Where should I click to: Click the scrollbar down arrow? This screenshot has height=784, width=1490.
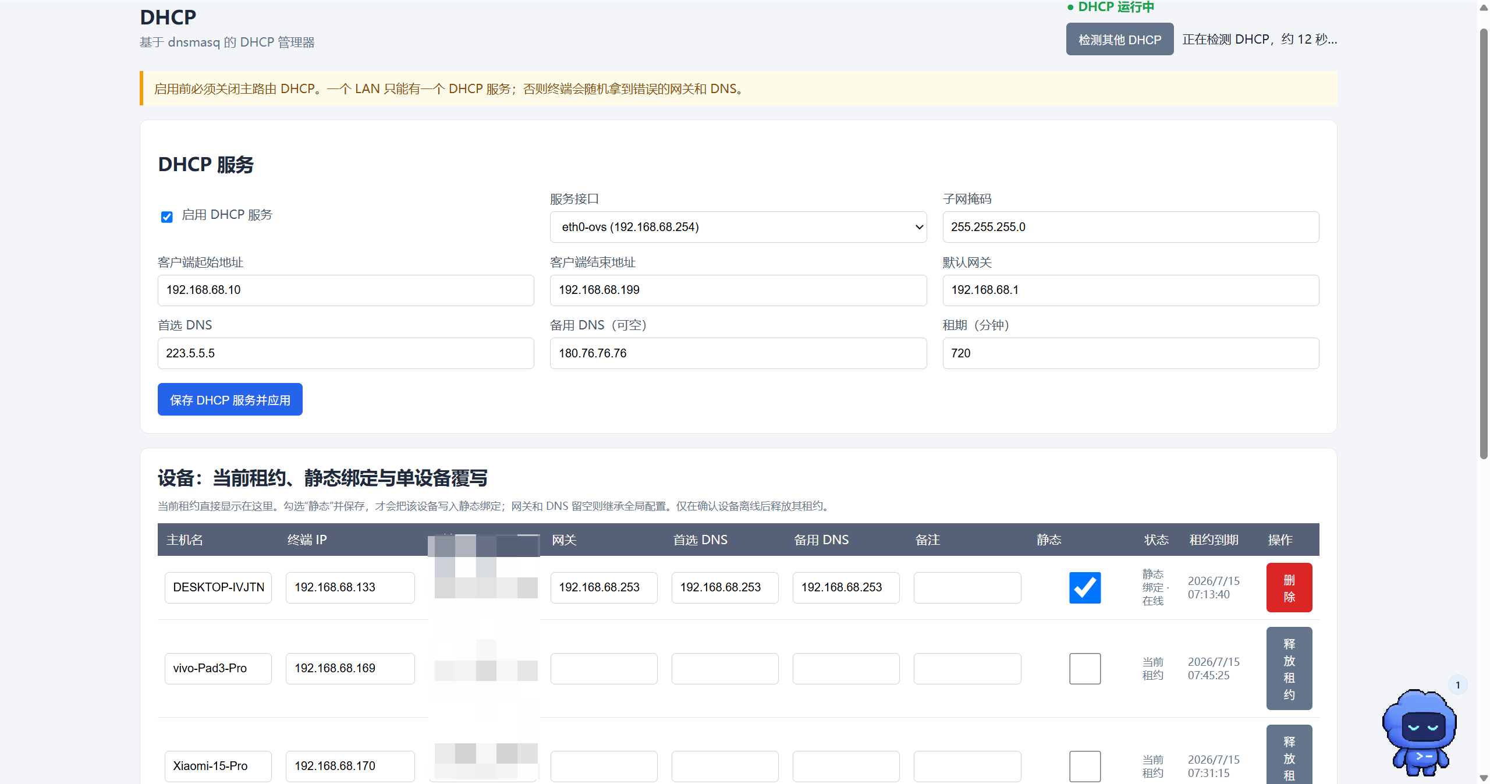pos(1484,778)
